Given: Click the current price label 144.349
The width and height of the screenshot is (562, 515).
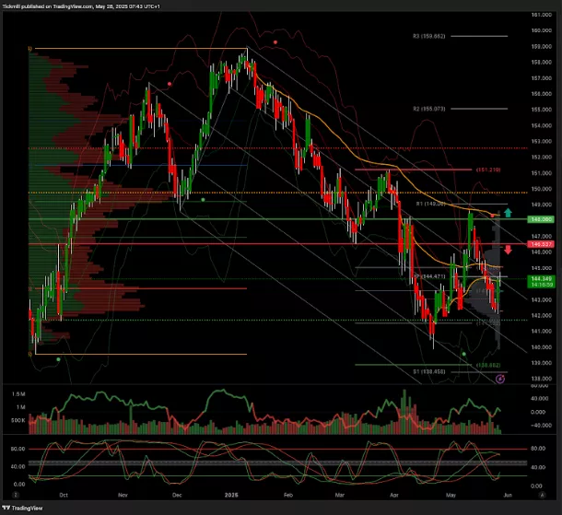Looking at the screenshot, I should pyautogui.click(x=539, y=278).
